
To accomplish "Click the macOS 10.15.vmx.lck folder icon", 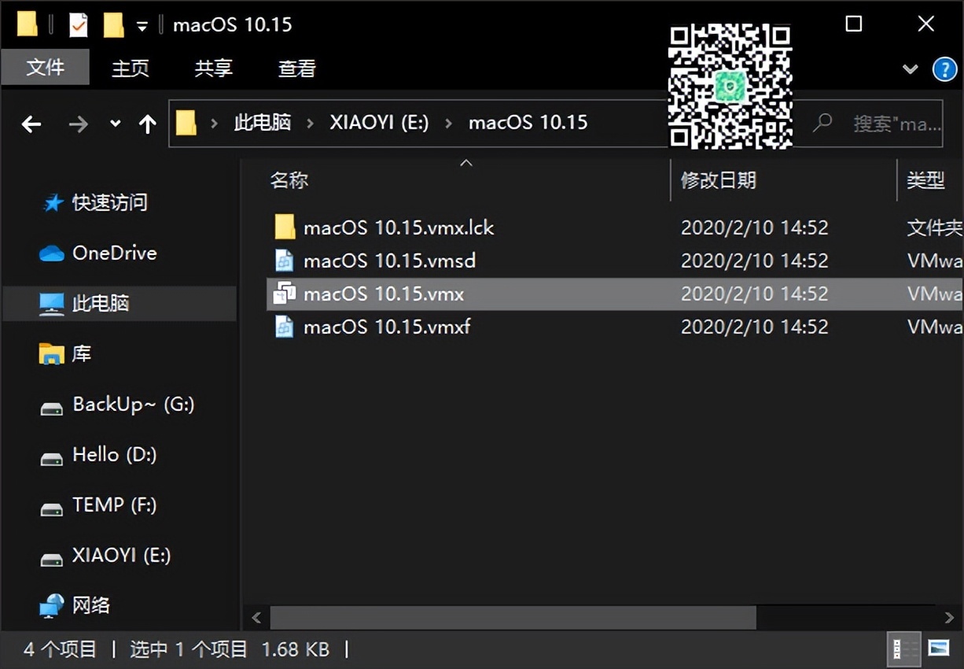I will (x=285, y=227).
